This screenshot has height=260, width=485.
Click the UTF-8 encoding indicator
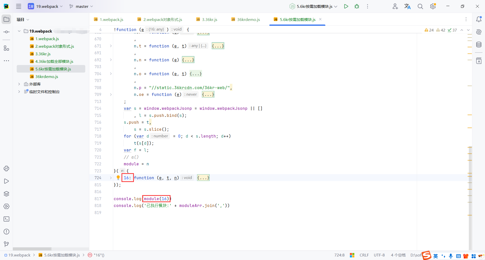click(x=379, y=255)
